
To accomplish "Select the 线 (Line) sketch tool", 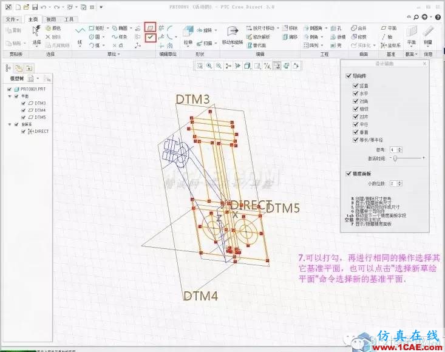I will [80, 36].
